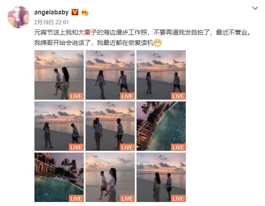Open the angelababy username link
Screen dimensions: 265x206
[51, 12]
